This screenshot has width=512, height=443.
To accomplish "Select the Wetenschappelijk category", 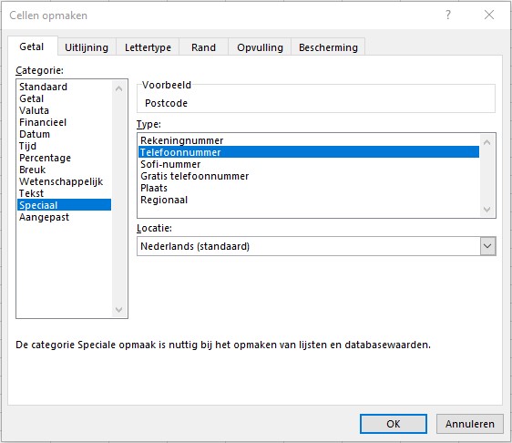I will [x=65, y=181].
